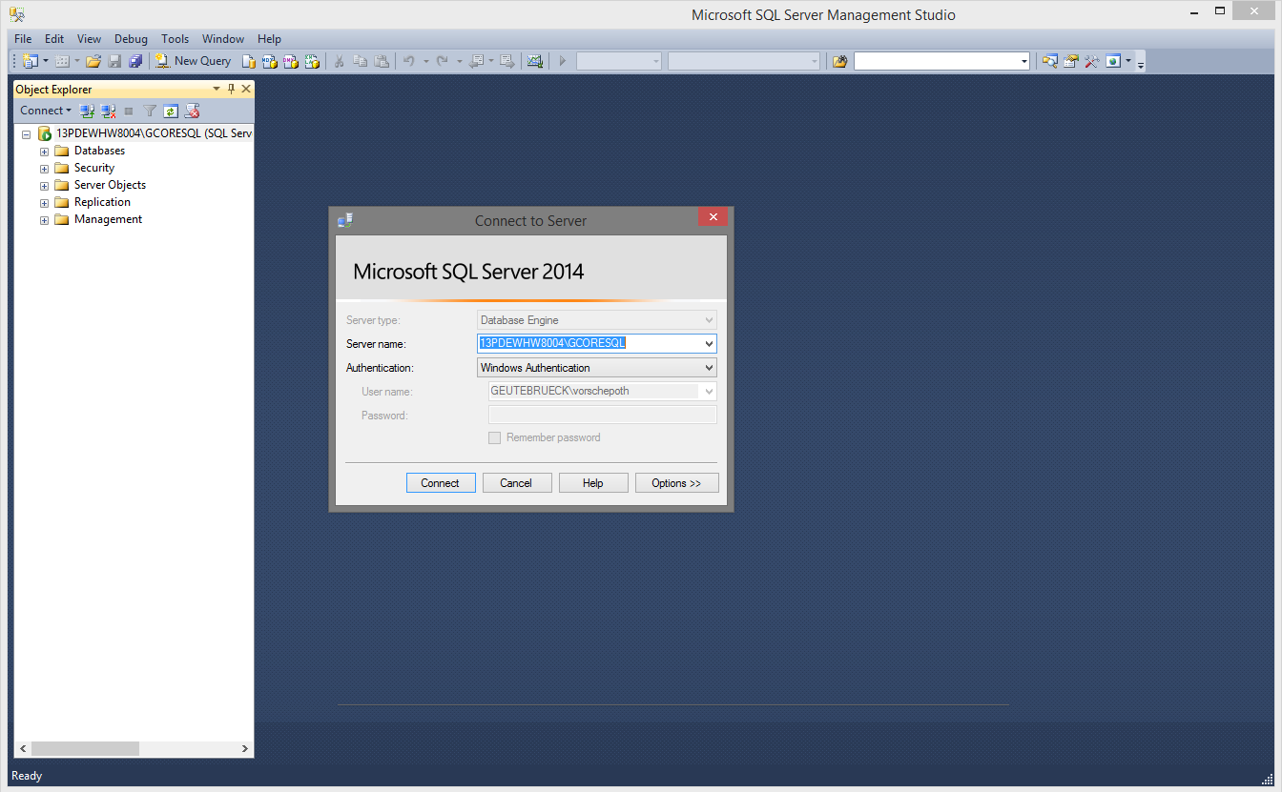Click the Help button in dialog
Image resolution: width=1282 pixels, height=792 pixels.
point(593,483)
